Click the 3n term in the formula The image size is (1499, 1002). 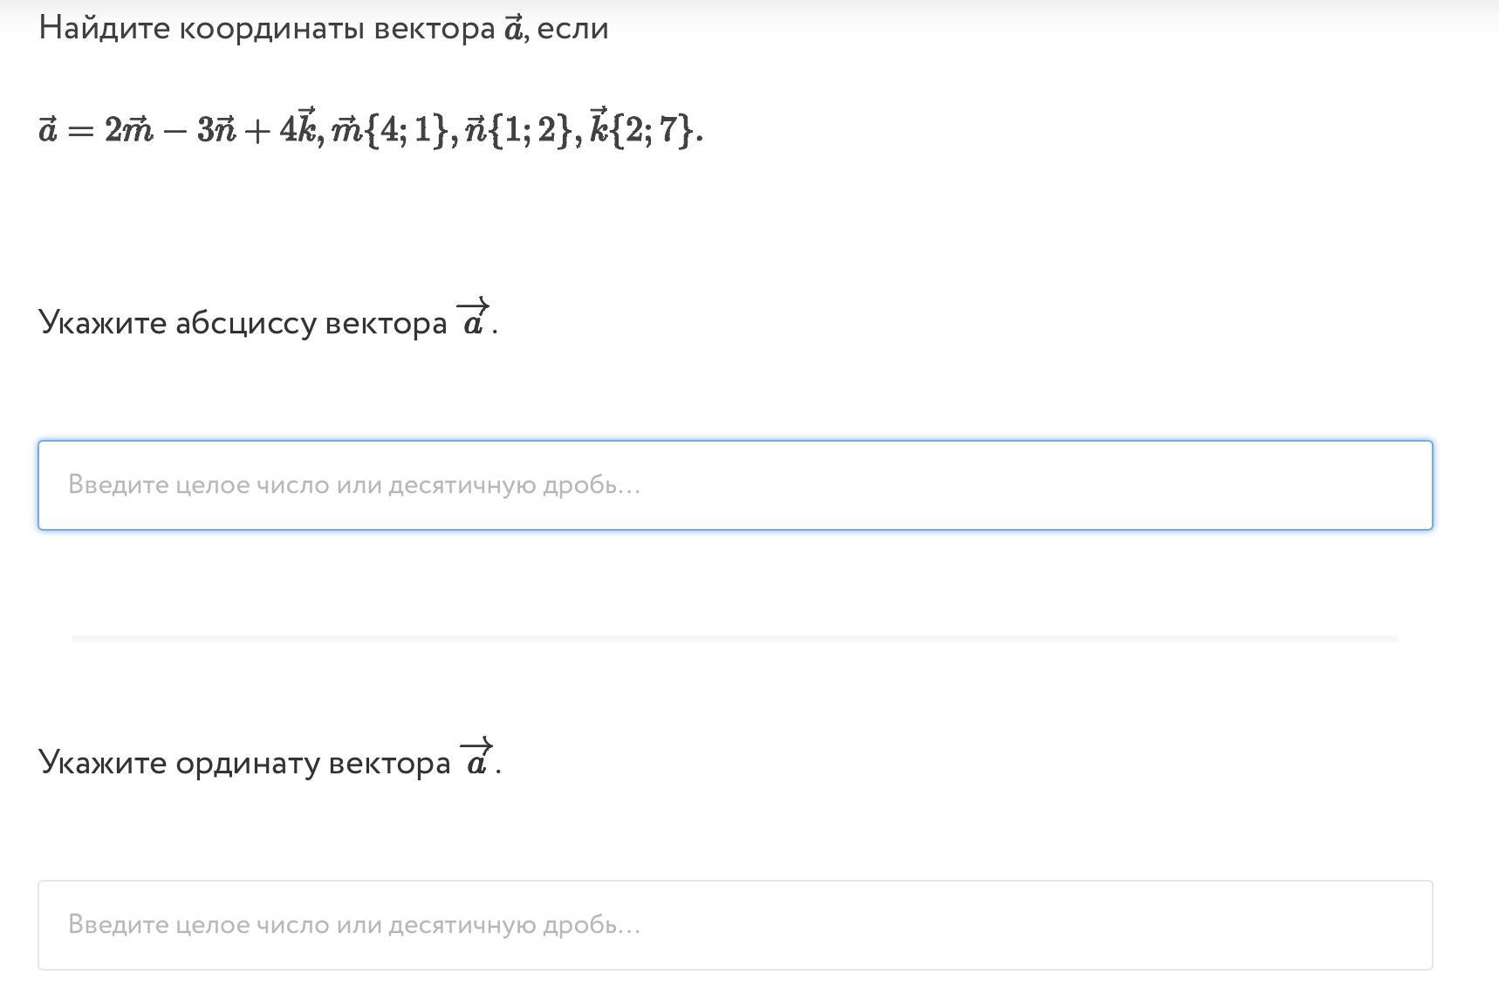click(216, 130)
